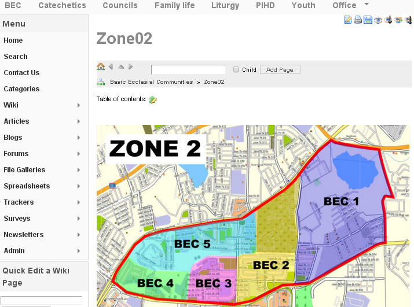
Task: Open Basic Ecclesial Communities breadcrumb link
Action: pyautogui.click(x=151, y=82)
